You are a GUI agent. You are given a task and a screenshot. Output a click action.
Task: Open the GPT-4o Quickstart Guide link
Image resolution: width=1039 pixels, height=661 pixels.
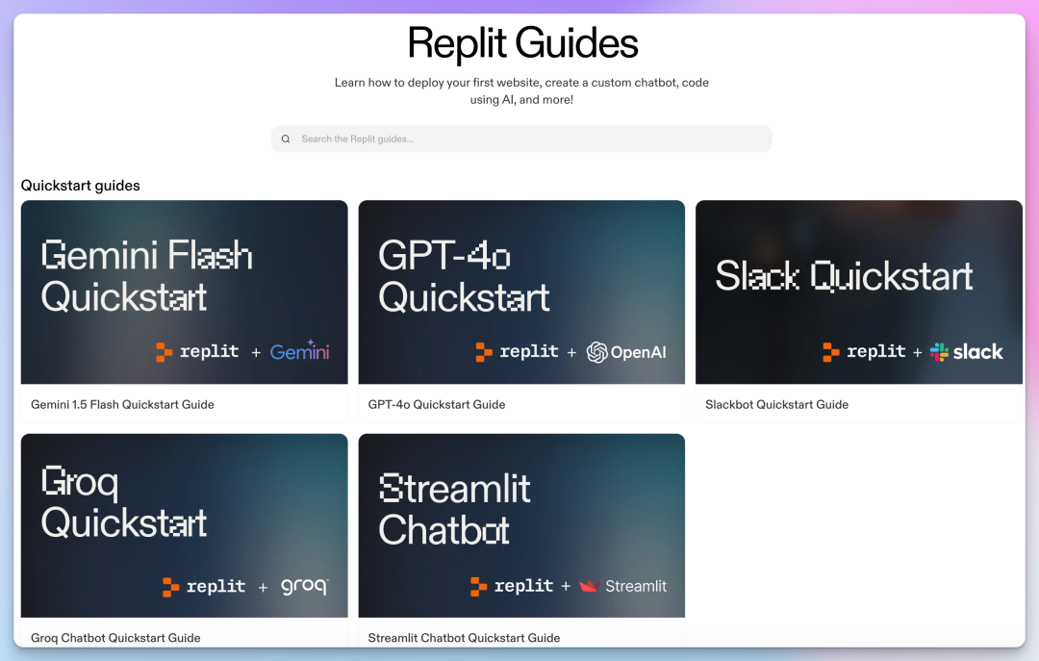(436, 404)
